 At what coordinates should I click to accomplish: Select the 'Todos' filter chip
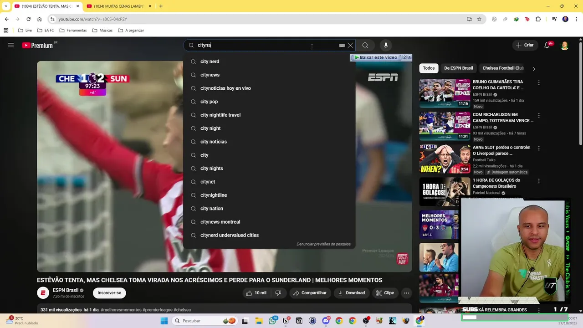tap(429, 68)
